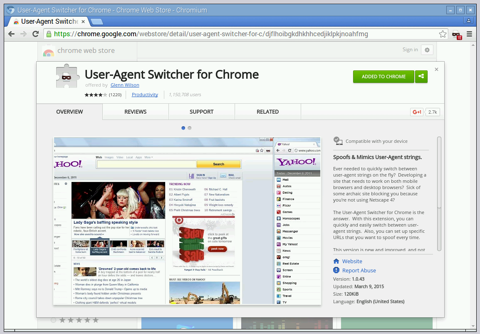This screenshot has width=480, height=334.
Task: Click the G+1 button
Action: click(x=417, y=112)
